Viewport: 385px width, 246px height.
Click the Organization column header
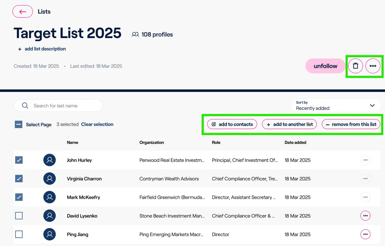(152, 142)
